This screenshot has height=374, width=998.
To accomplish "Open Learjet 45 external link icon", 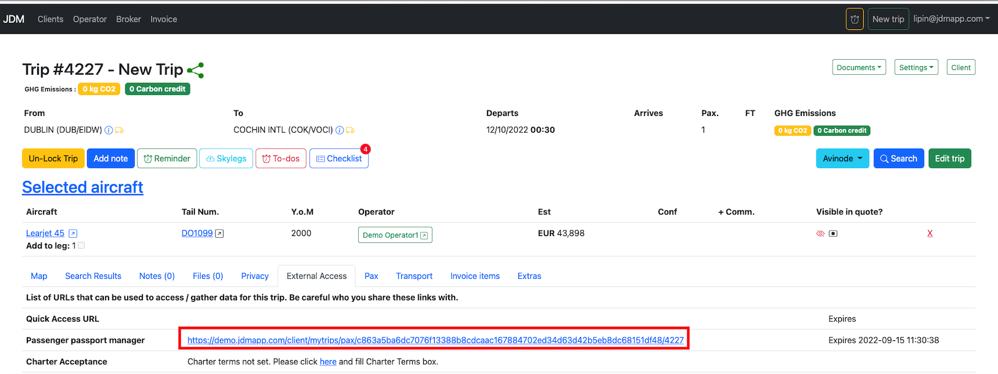I will tap(73, 234).
